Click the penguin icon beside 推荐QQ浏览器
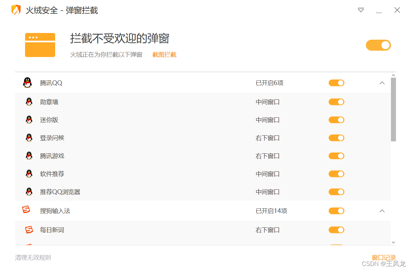This screenshot has height=270, width=411. click(29, 192)
